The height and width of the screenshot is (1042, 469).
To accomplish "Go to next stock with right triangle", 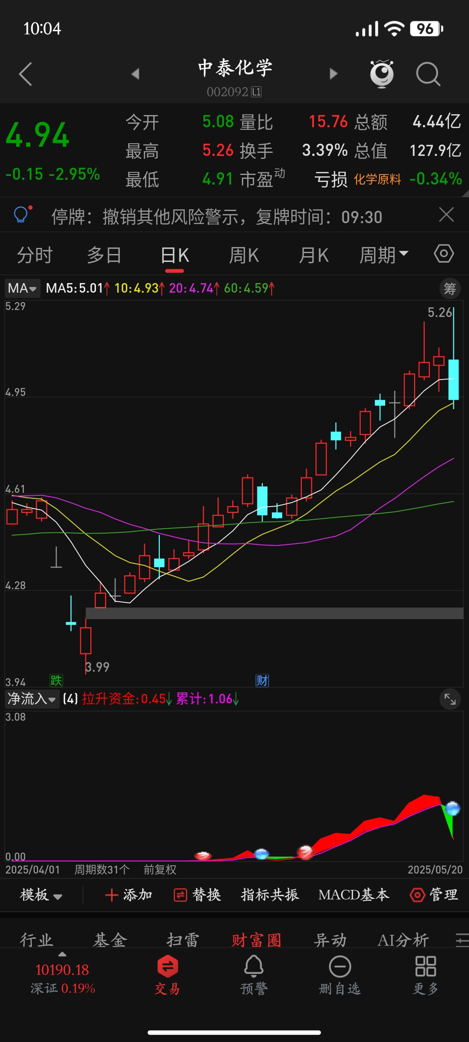I will click(x=334, y=74).
